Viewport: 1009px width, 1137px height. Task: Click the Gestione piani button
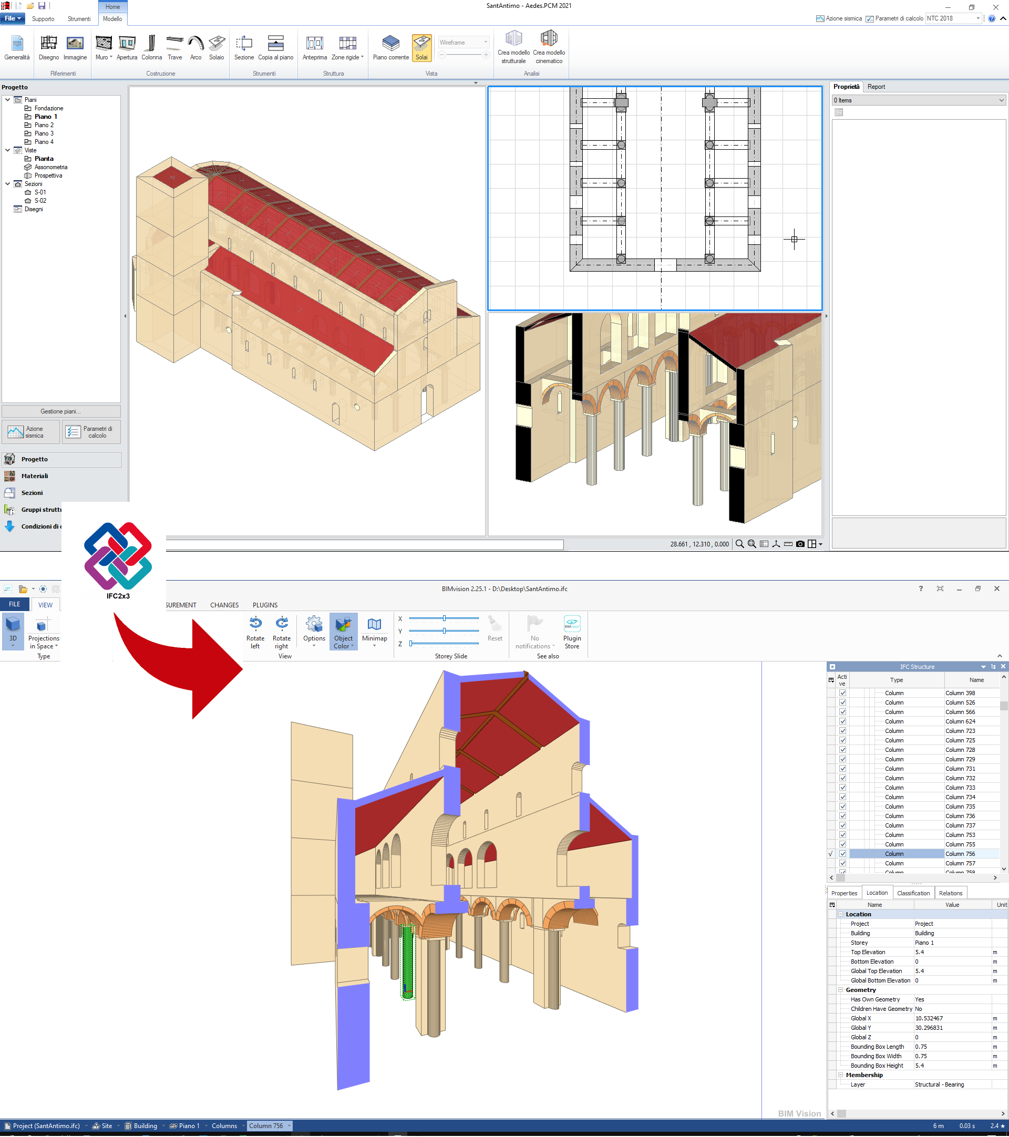tap(60, 411)
